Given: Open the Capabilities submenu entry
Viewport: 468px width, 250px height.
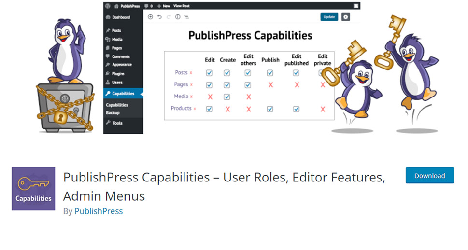Looking at the screenshot, I should point(117,105).
